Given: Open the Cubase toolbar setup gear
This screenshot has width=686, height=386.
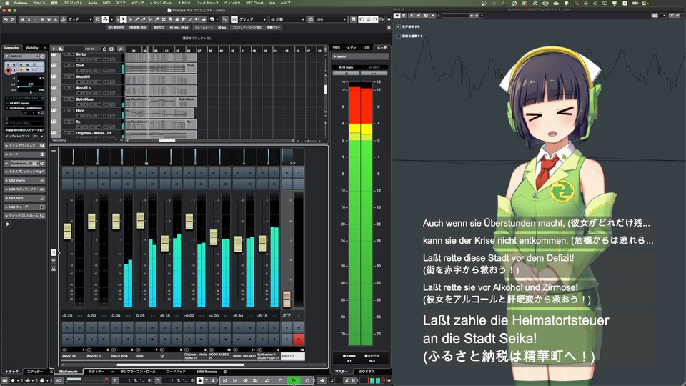Looking at the screenshot, I should coord(389,19).
